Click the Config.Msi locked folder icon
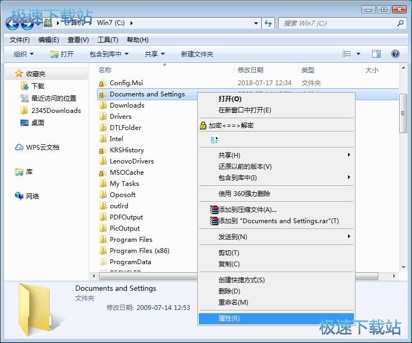Image resolution: width=412 pixels, height=343 pixels. 102,83
